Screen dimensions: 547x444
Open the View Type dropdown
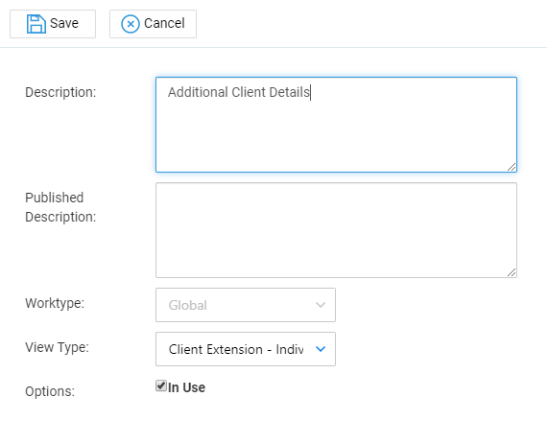tap(246, 349)
